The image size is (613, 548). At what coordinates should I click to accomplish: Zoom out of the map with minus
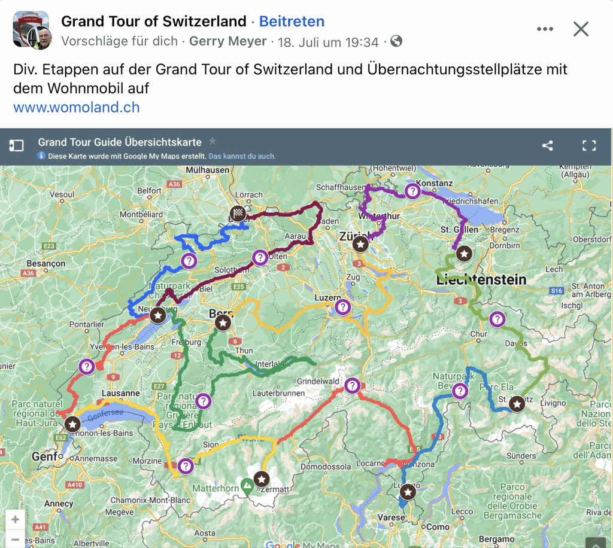tap(15, 539)
